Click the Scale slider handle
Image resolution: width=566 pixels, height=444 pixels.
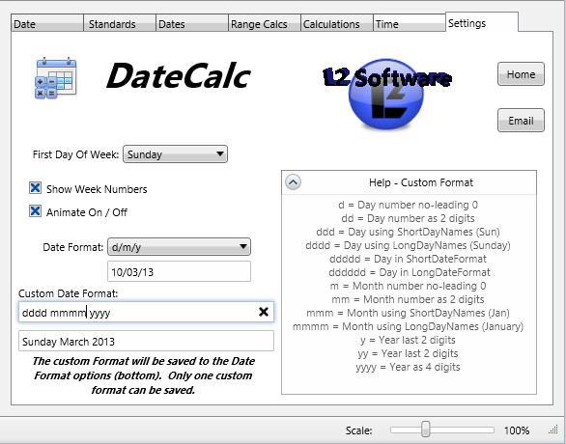point(426,430)
